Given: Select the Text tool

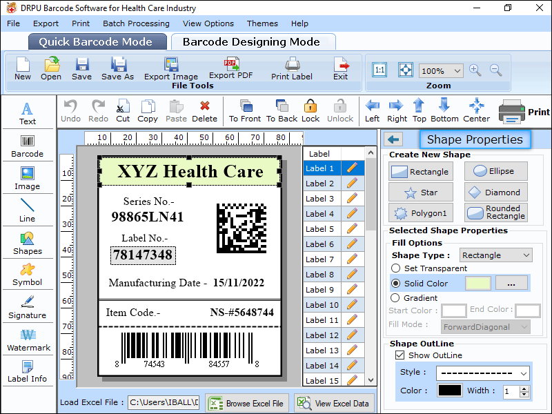Looking at the screenshot, I should point(28,113).
